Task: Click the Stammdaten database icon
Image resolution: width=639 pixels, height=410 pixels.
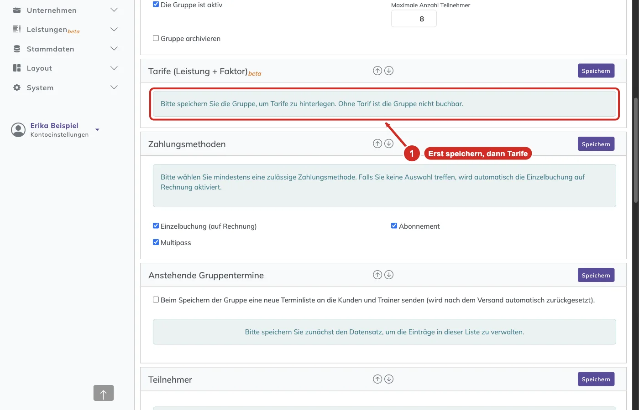Action: coord(17,49)
